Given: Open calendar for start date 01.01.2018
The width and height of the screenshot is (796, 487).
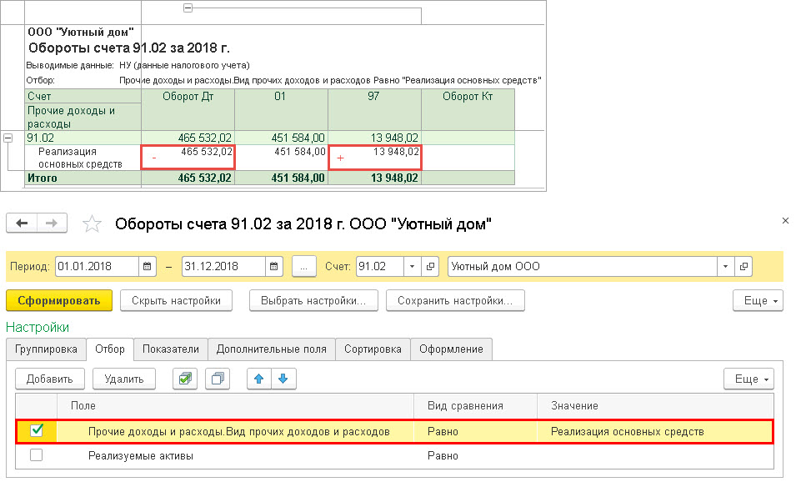Looking at the screenshot, I should 148,266.
